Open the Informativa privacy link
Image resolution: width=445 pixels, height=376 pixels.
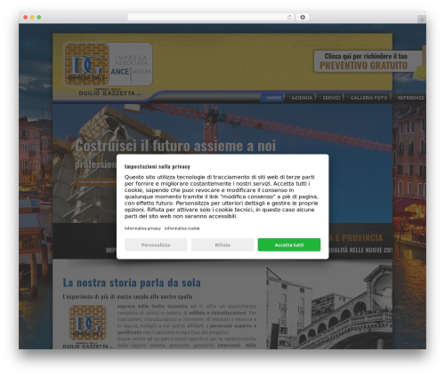[x=142, y=228]
